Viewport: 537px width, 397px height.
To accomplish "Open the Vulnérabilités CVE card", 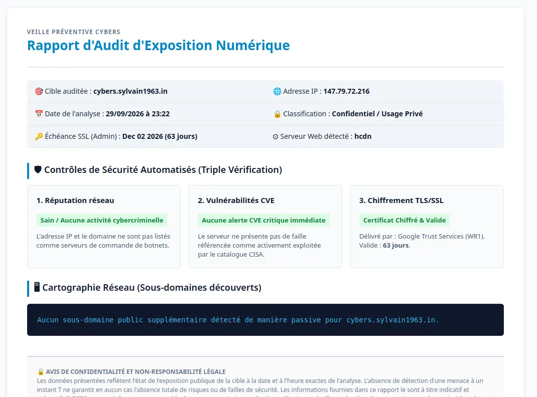I will (265, 227).
